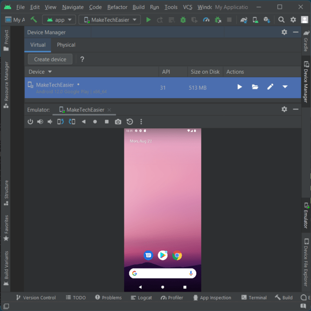Viewport: 311px width, 311px height.
Task: Open the app run configuration dropdown
Action: tap(59, 20)
